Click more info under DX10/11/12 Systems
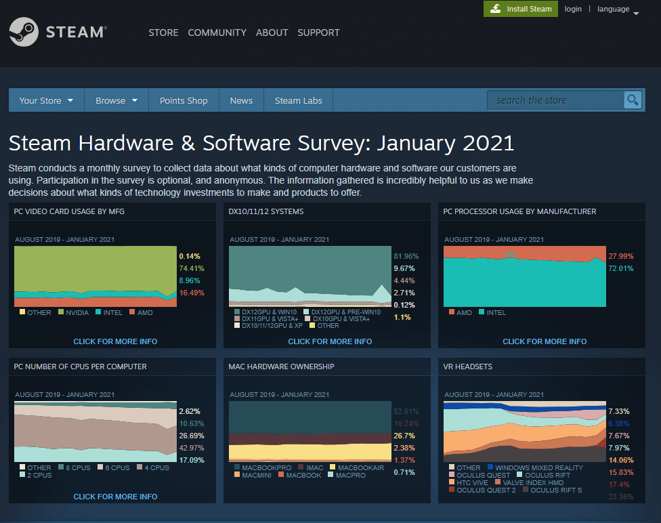 click(330, 341)
